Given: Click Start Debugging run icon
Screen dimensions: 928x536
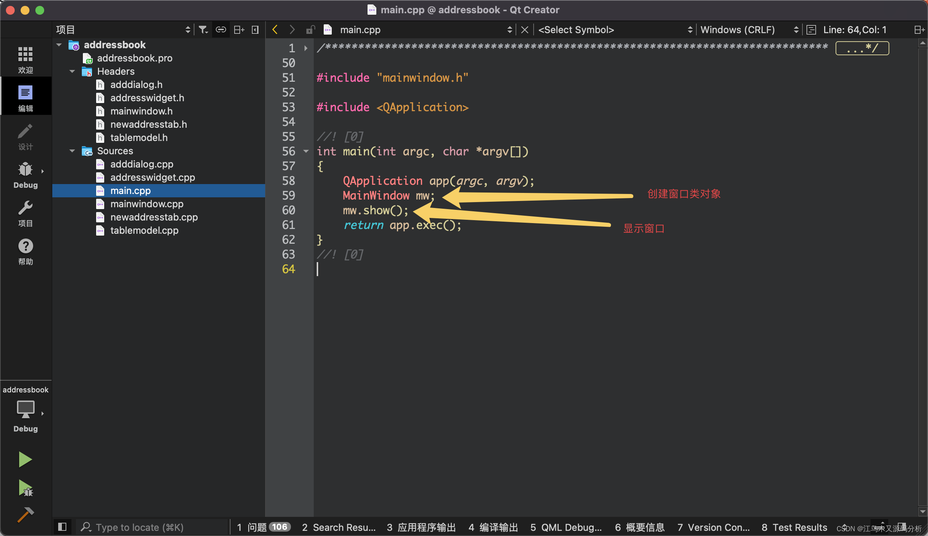Looking at the screenshot, I should point(25,488).
